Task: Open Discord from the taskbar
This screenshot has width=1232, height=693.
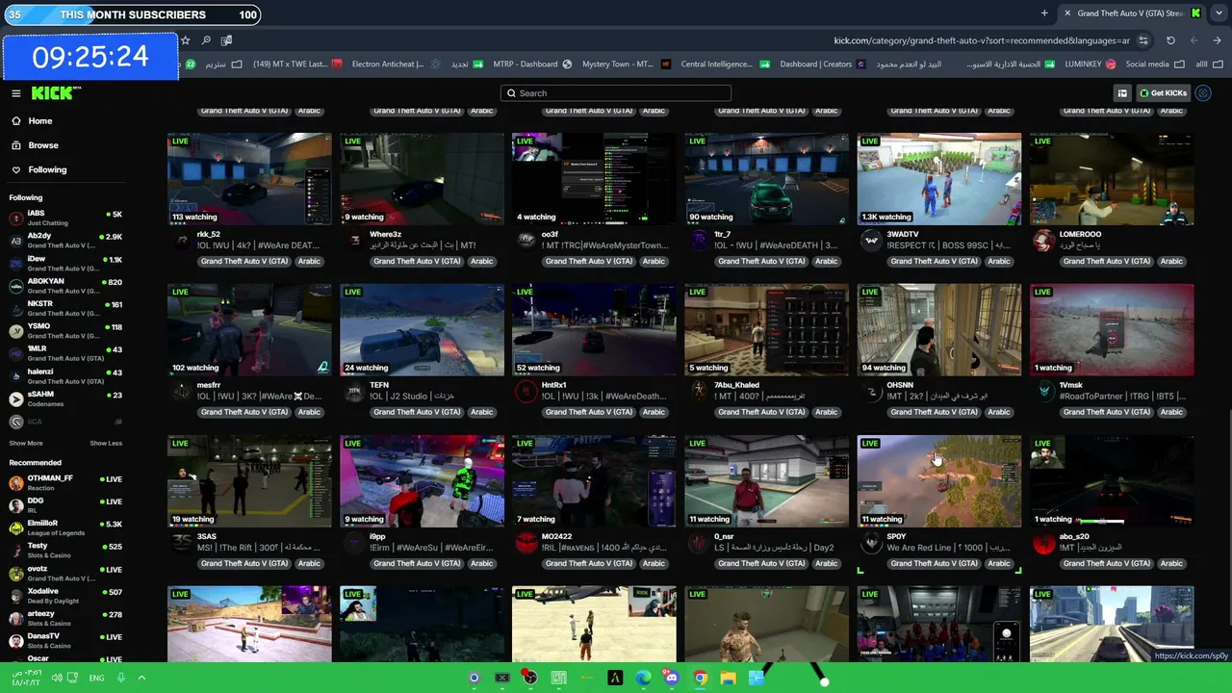Action: (x=672, y=678)
